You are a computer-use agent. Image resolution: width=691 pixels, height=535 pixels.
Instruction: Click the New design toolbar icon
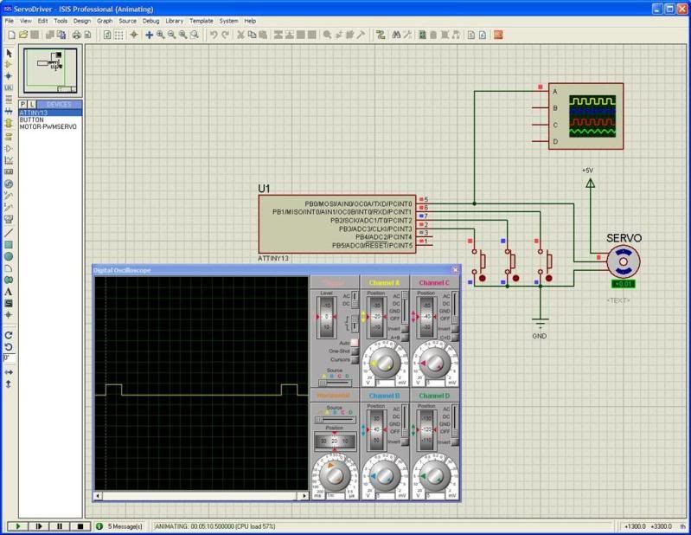pos(12,35)
